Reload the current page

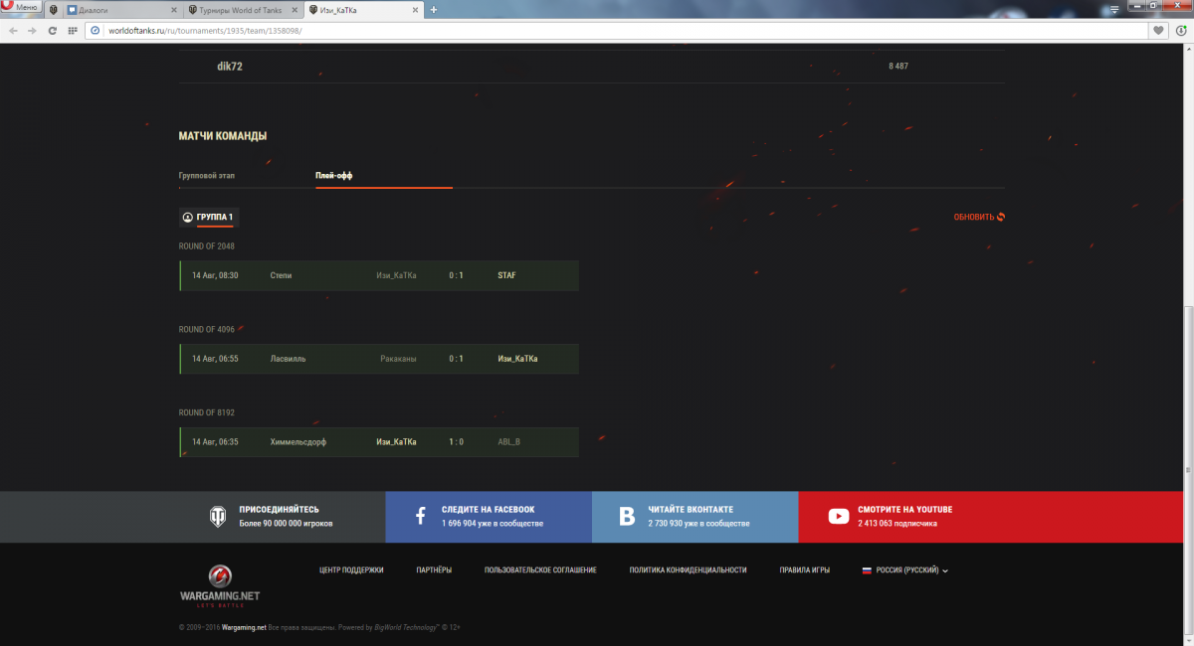coord(52,31)
